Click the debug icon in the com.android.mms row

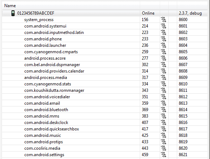coord(164,116)
